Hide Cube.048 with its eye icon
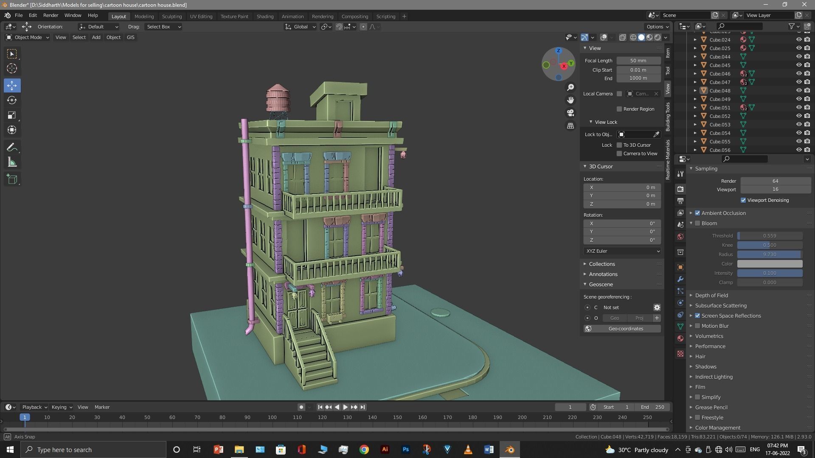 pyautogui.click(x=798, y=90)
